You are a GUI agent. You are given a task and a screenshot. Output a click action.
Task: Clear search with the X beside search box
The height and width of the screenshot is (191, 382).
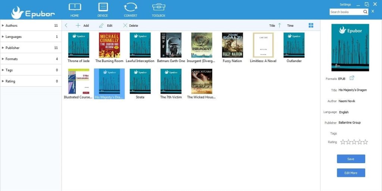pos(373,11)
